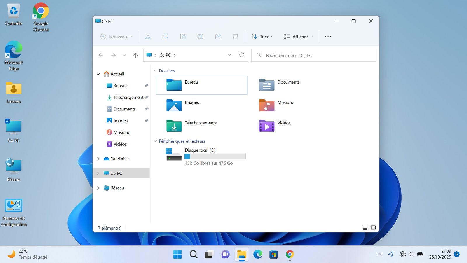This screenshot has width=467, height=263.
Task: Toggle the Ce PC desktop icon checkbox
Action: [x=7, y=121]
